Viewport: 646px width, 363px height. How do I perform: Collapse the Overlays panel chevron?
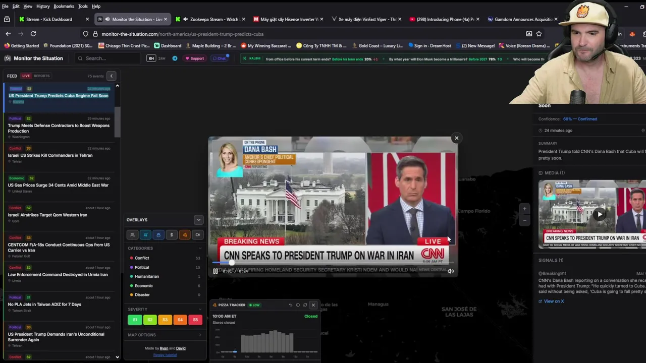(198, 220)
